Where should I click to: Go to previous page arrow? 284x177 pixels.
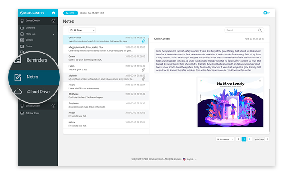[238, 139]
